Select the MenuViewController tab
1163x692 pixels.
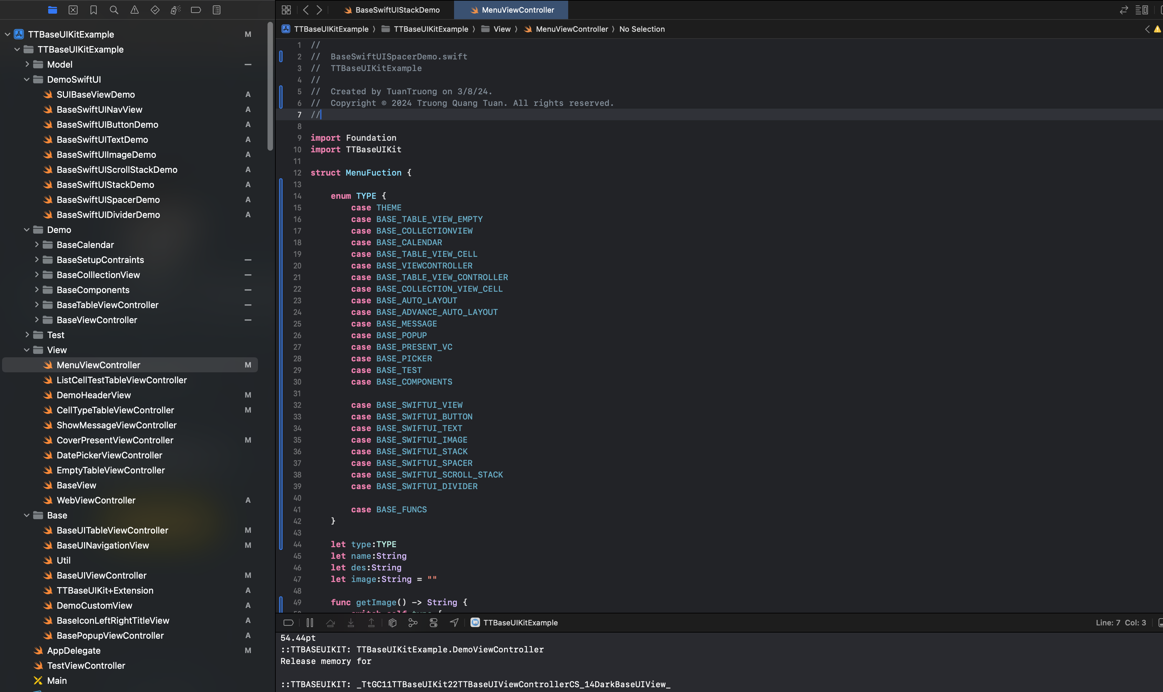(x=511, y=10)
